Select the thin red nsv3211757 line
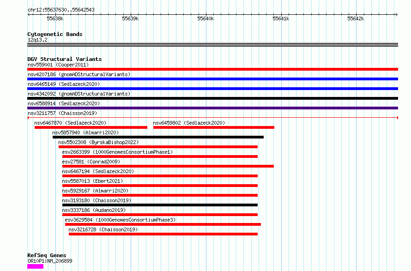The height and width of the screenshot is (271, 411). (x=212, y=118)
